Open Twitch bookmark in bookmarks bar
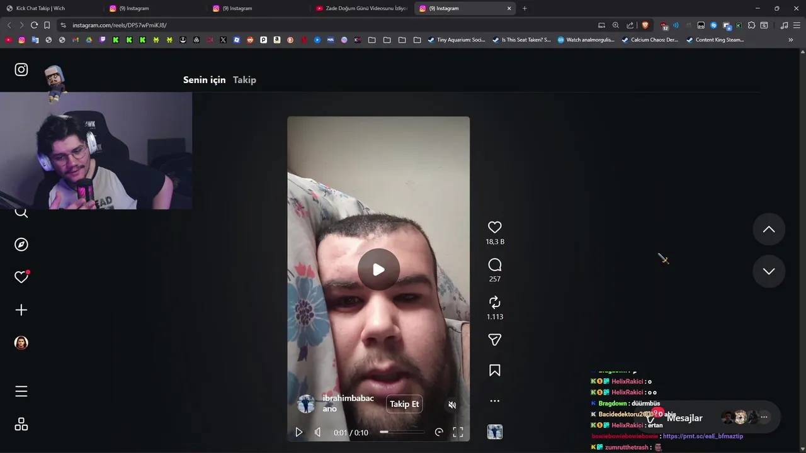806x453 pixels. (102, 40)
